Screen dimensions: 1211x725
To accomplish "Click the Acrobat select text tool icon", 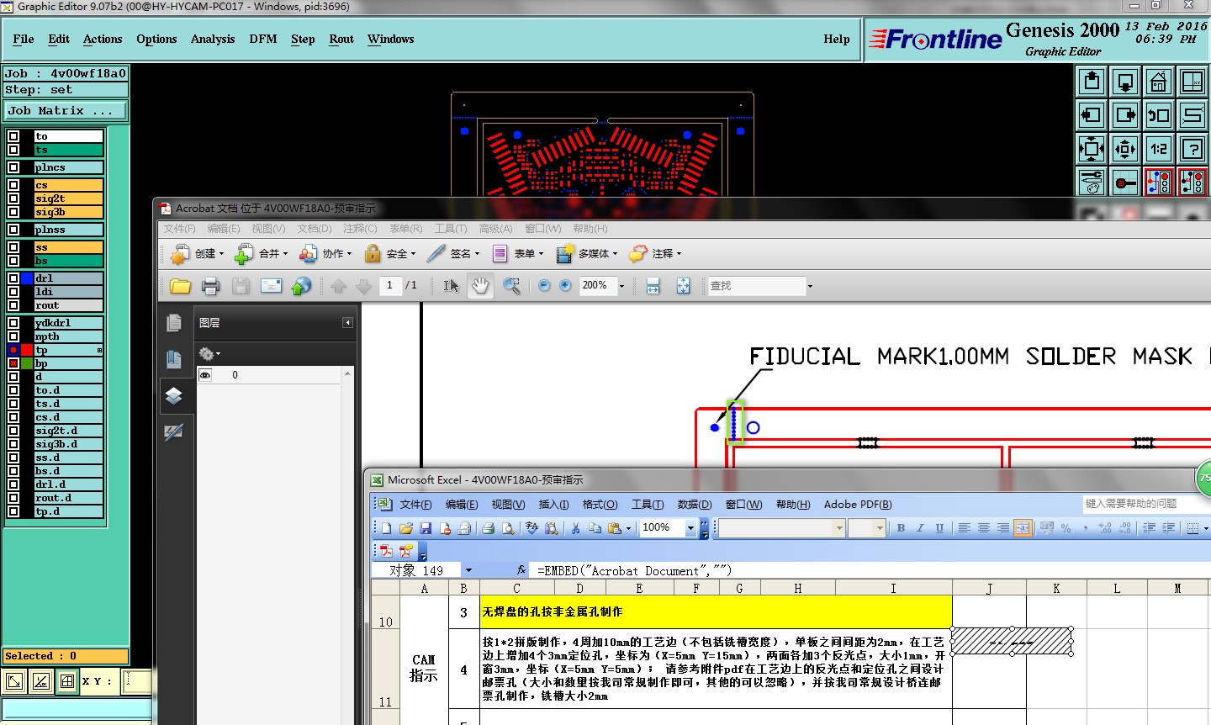I will pos(452,286).
